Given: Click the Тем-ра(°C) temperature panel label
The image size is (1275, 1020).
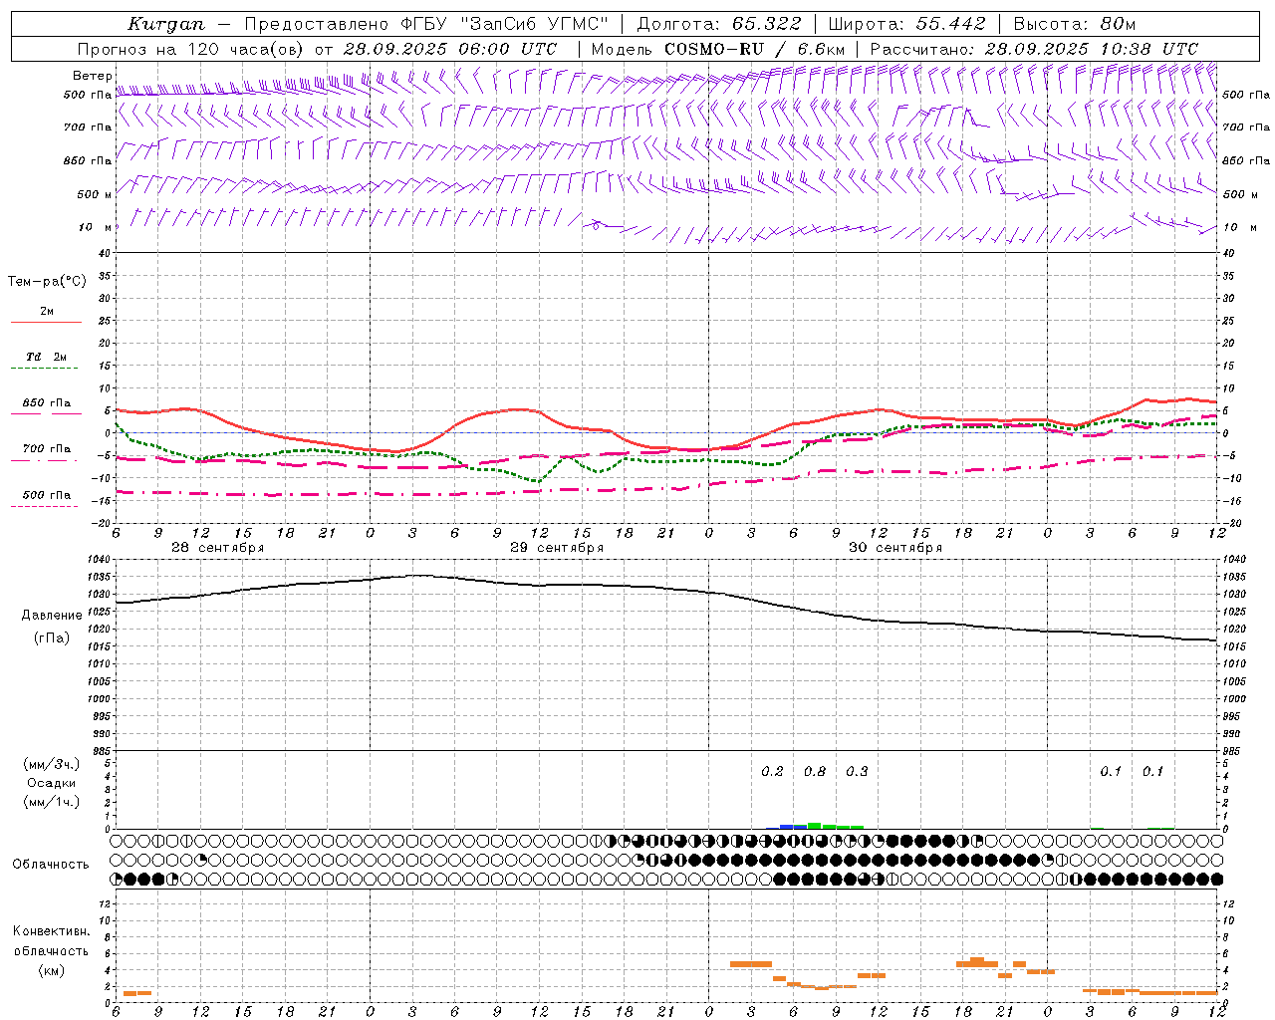Looking at the screenshot, I should 47,282.
